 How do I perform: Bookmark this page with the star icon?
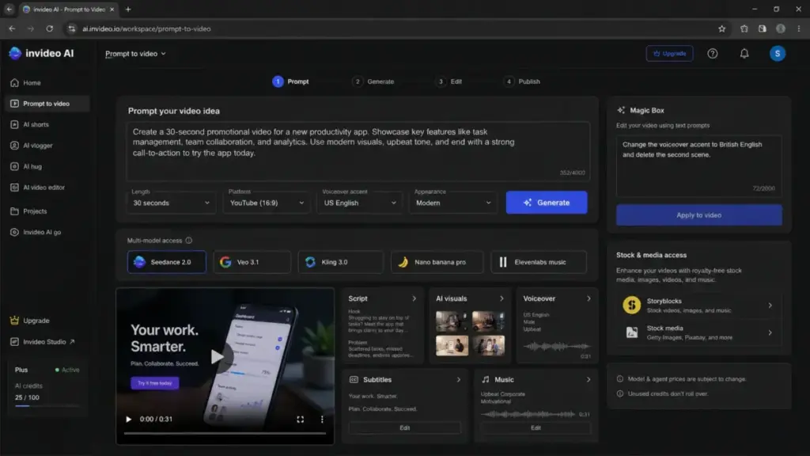point(721,29)
